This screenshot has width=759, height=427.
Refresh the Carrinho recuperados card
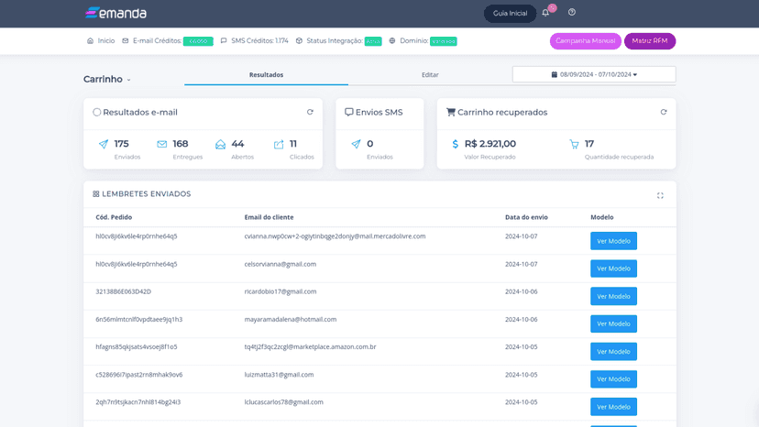click(663, 112)
